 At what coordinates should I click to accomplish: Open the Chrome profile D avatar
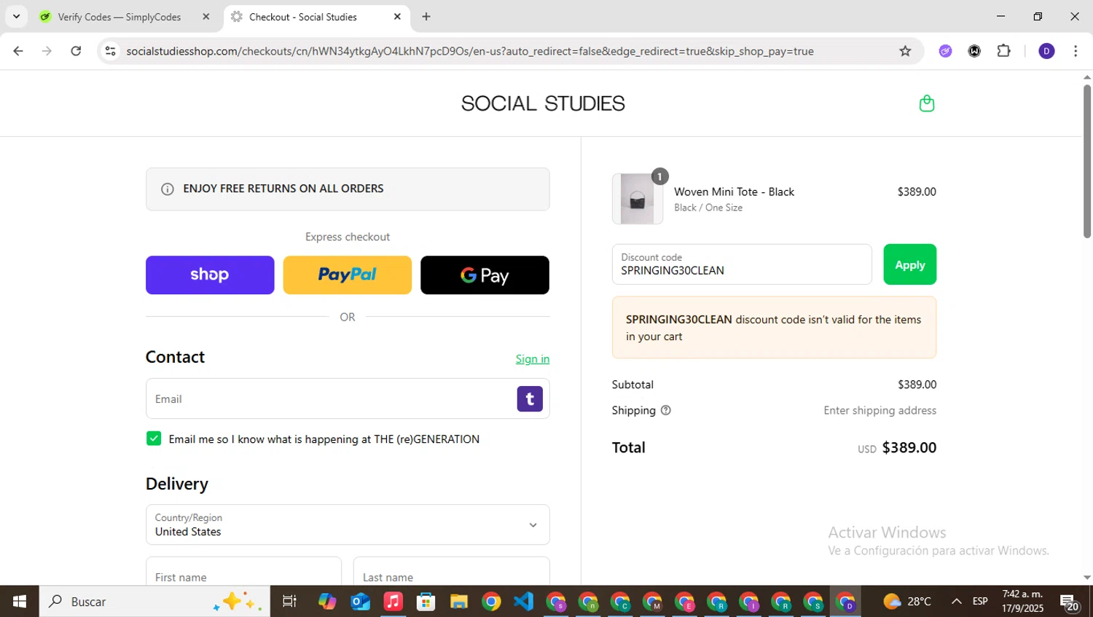1046,51
